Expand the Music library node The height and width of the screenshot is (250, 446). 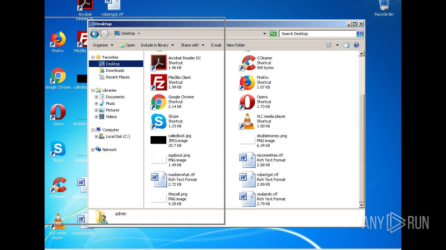pyautogui.click(x=97, y=103)
